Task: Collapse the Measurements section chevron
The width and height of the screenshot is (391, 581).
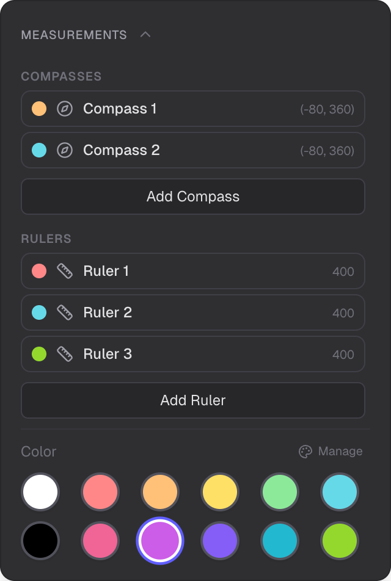Action: coord(145,35)
